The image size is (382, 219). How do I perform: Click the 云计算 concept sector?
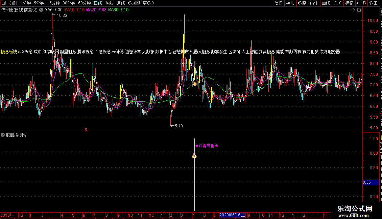click(118, 52)
